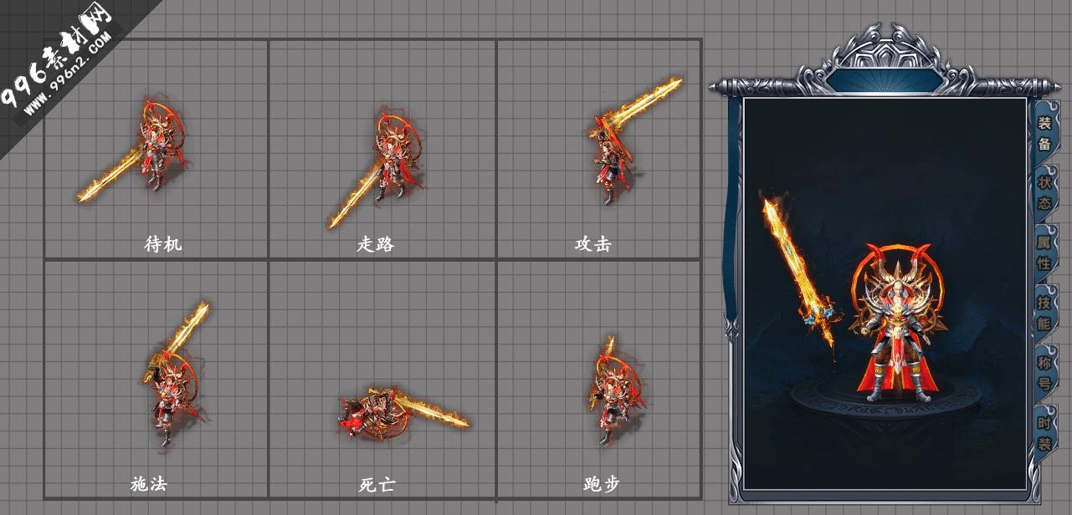This screenshot has height=515, width=1072.
Task: Click the 死亡 death pose sprite
Action: coord(403,410)
